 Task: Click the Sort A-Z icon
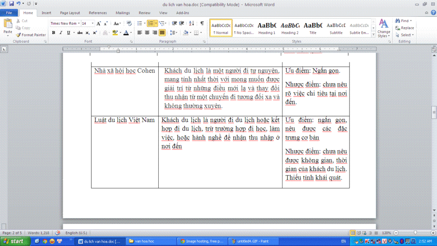(x=192, y=23)
